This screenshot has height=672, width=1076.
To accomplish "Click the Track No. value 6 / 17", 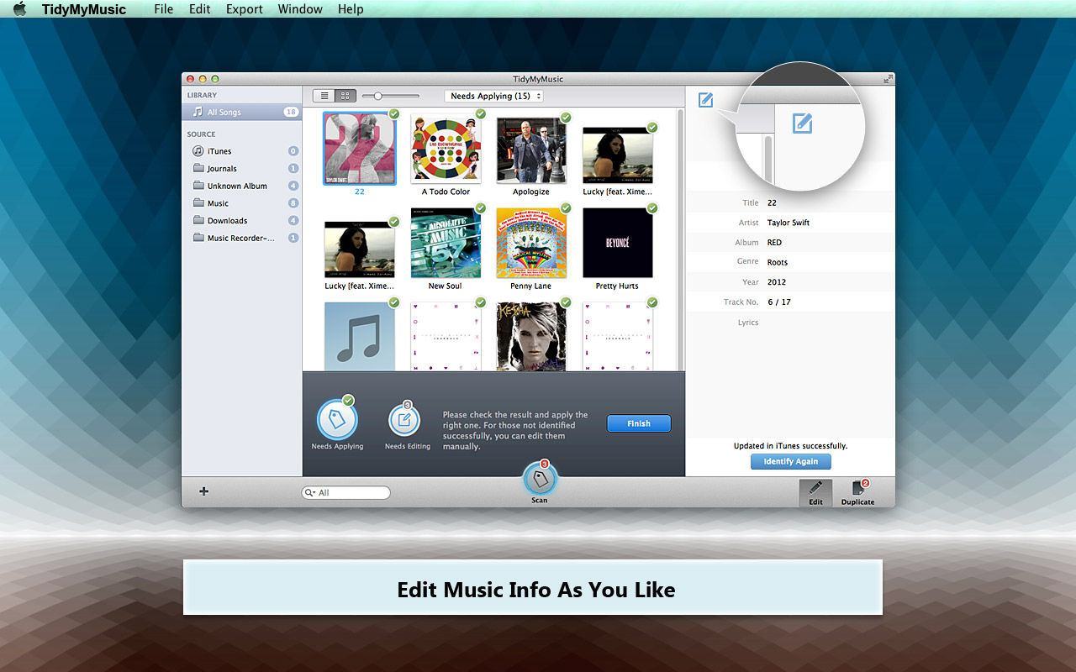I will (779, 302).
